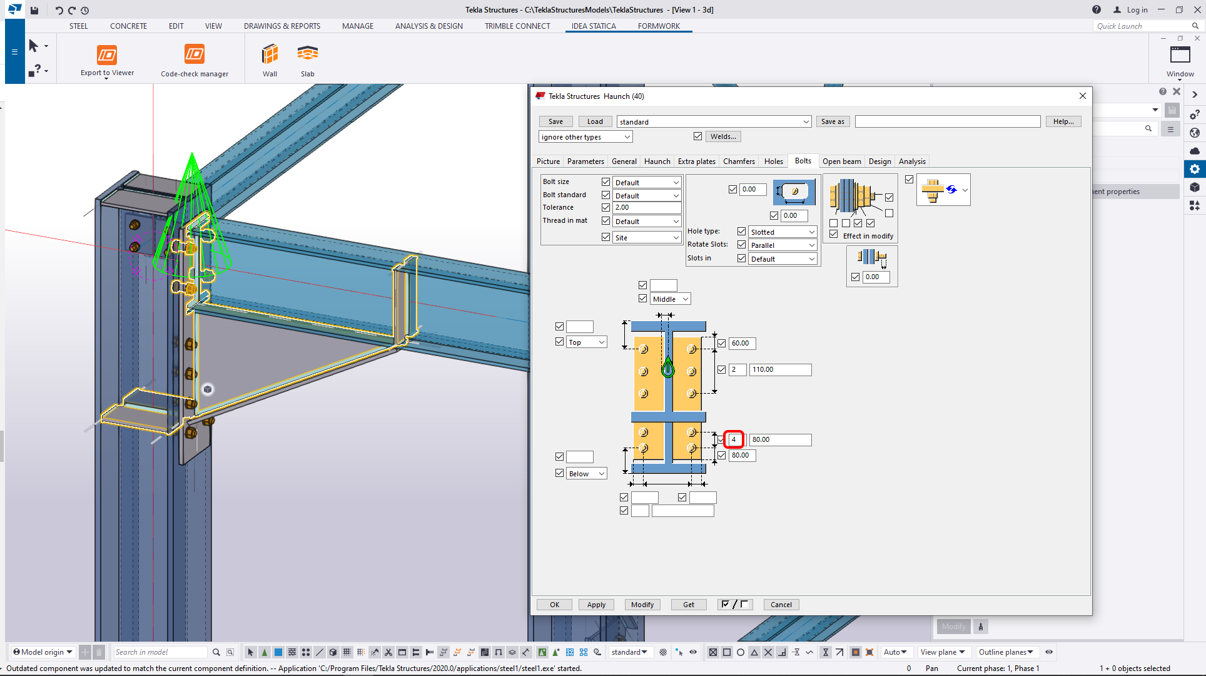
Task: Click the Modify button in the dialog
Action: click(642, 605)
